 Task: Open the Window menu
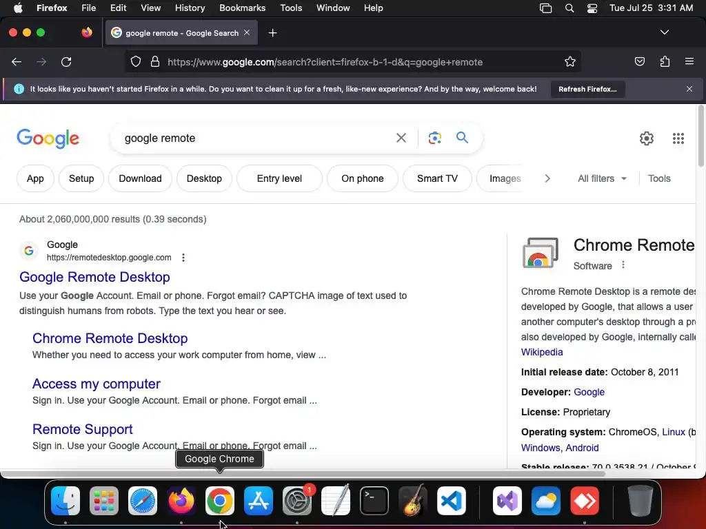pyautogui.click(x=333, y=8)
